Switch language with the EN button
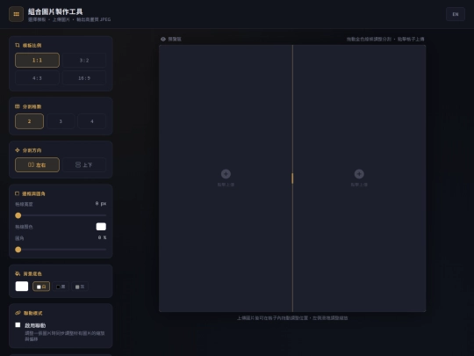The image size is (474, 356). coord(456,14)
